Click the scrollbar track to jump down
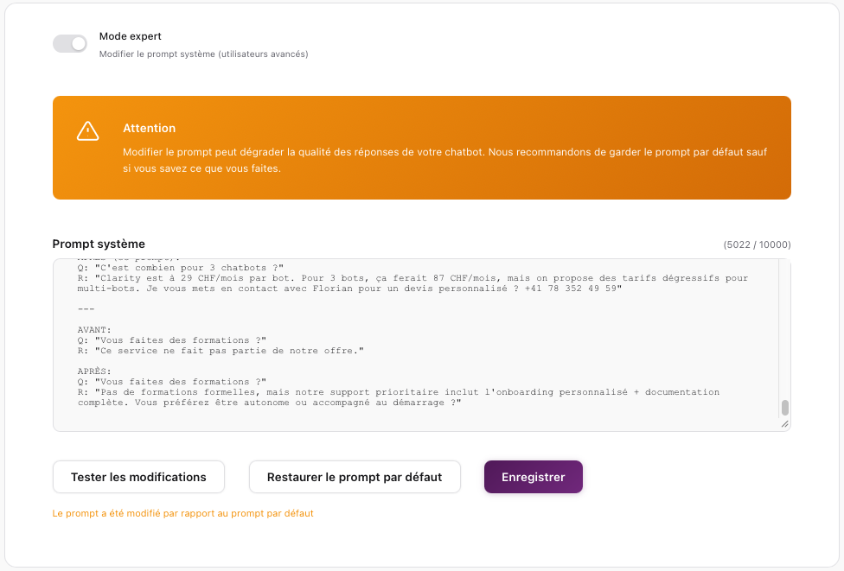 click(x=785, y=328)
